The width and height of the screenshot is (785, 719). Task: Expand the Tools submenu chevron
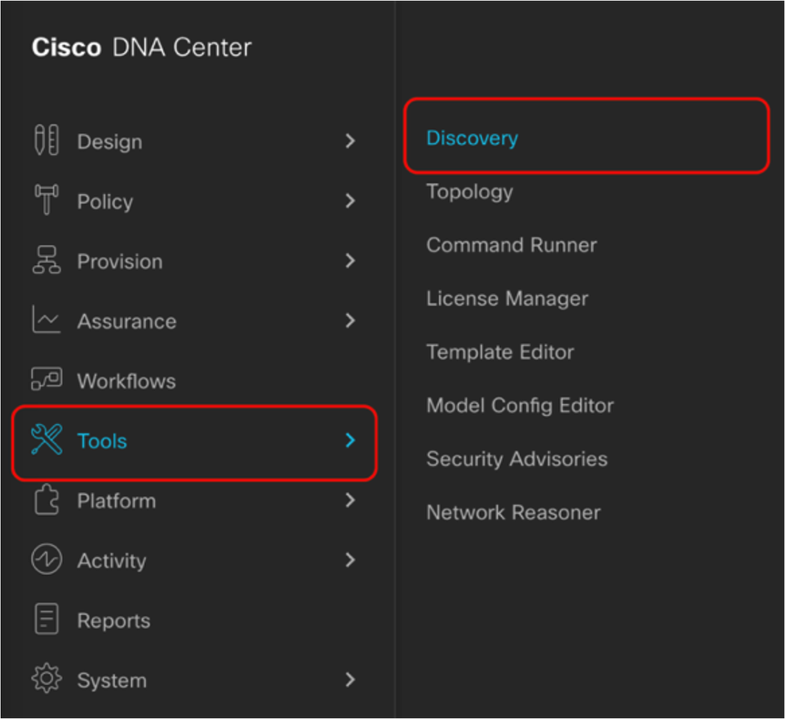[351, 441]
